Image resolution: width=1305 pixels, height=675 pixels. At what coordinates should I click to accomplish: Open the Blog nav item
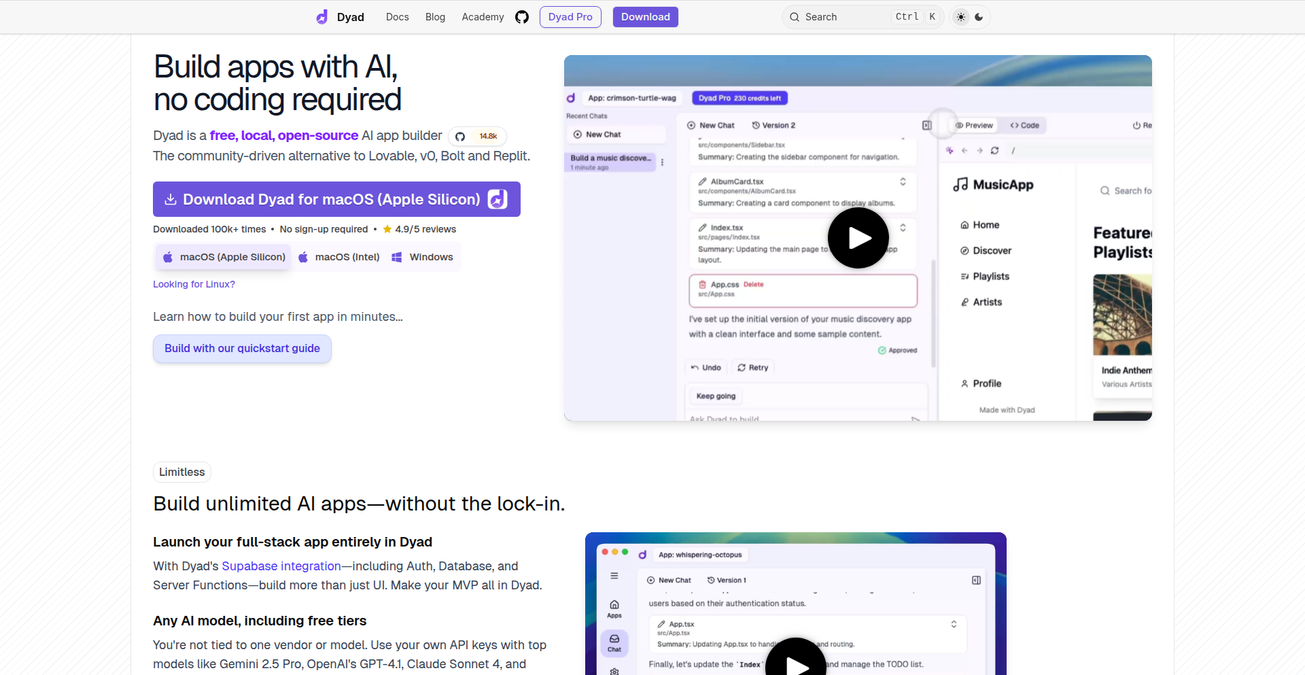click(435, 17)
